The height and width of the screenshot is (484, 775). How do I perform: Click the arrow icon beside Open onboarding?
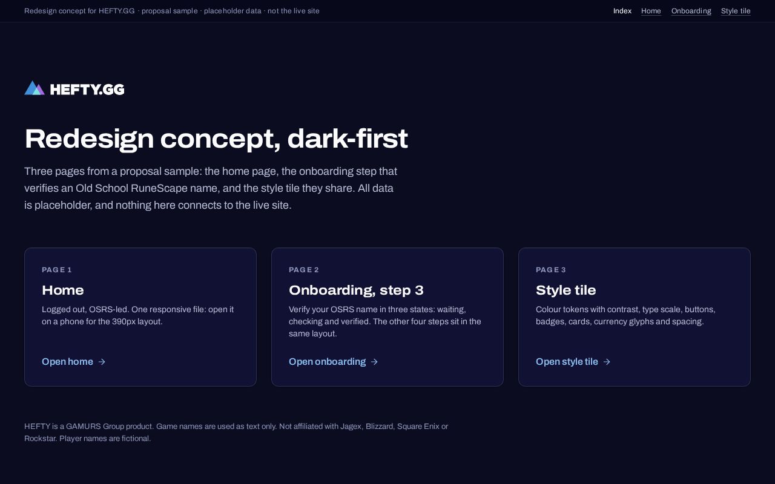(x=374, y=362)
